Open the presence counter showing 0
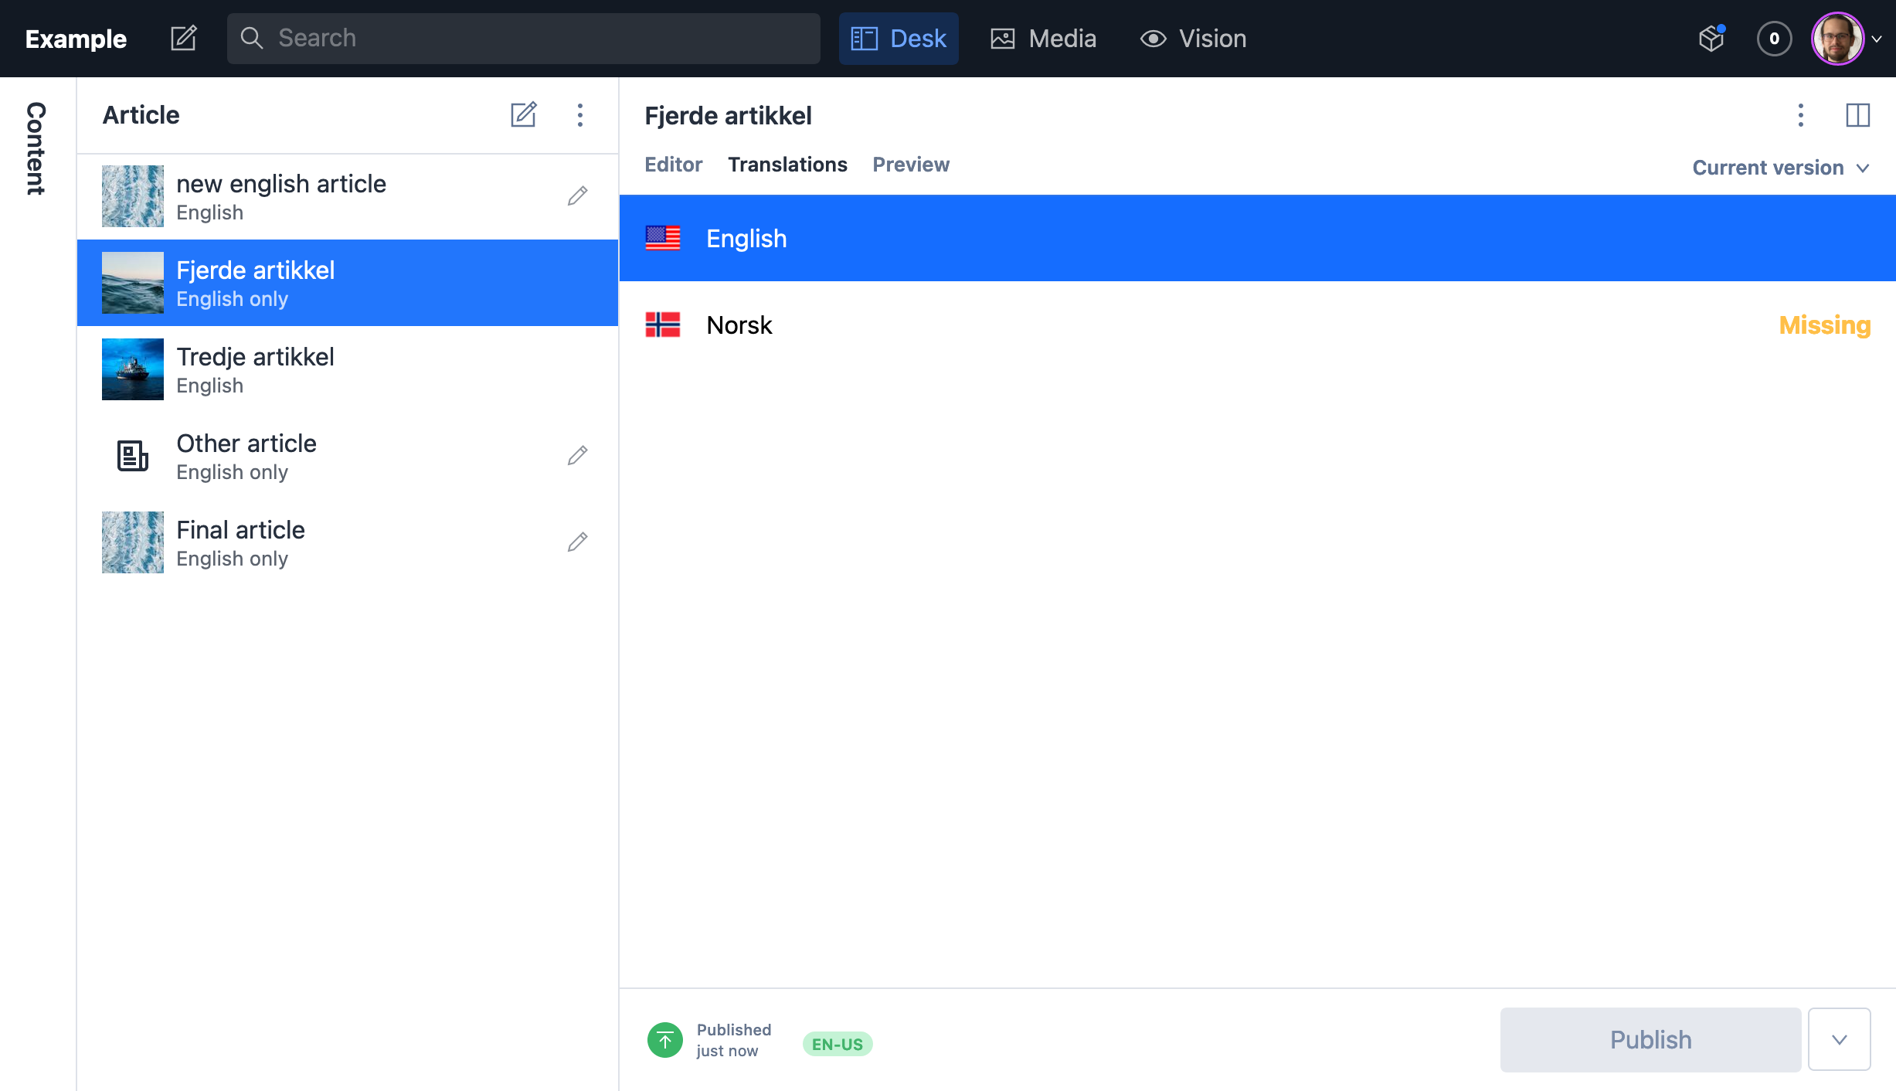Image resolution: width=1896 pixels, height=1091 pixels. 1774,38
